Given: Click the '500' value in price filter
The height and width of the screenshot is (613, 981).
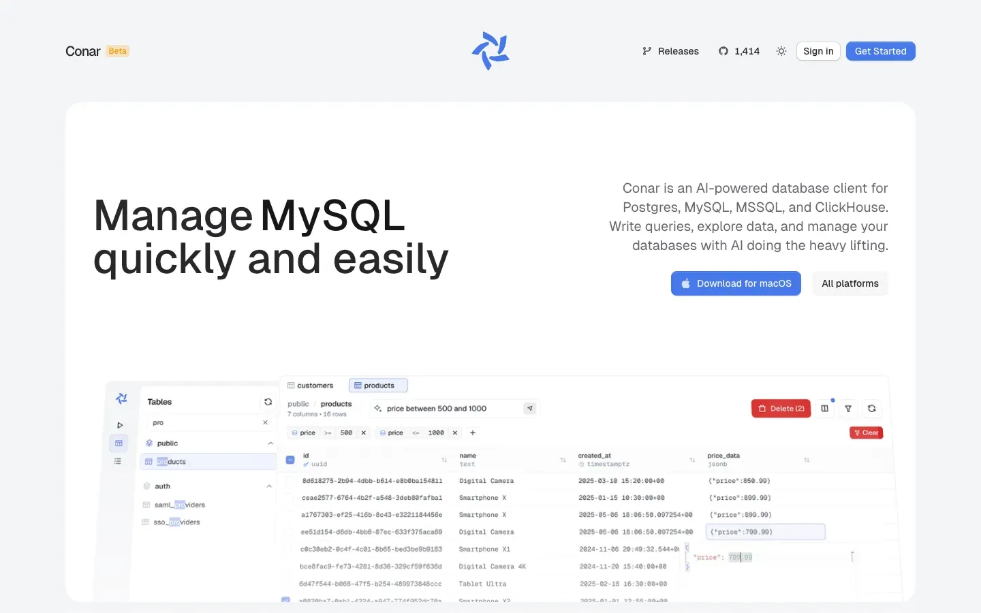Looking at the screenshot, I should 346,433.
